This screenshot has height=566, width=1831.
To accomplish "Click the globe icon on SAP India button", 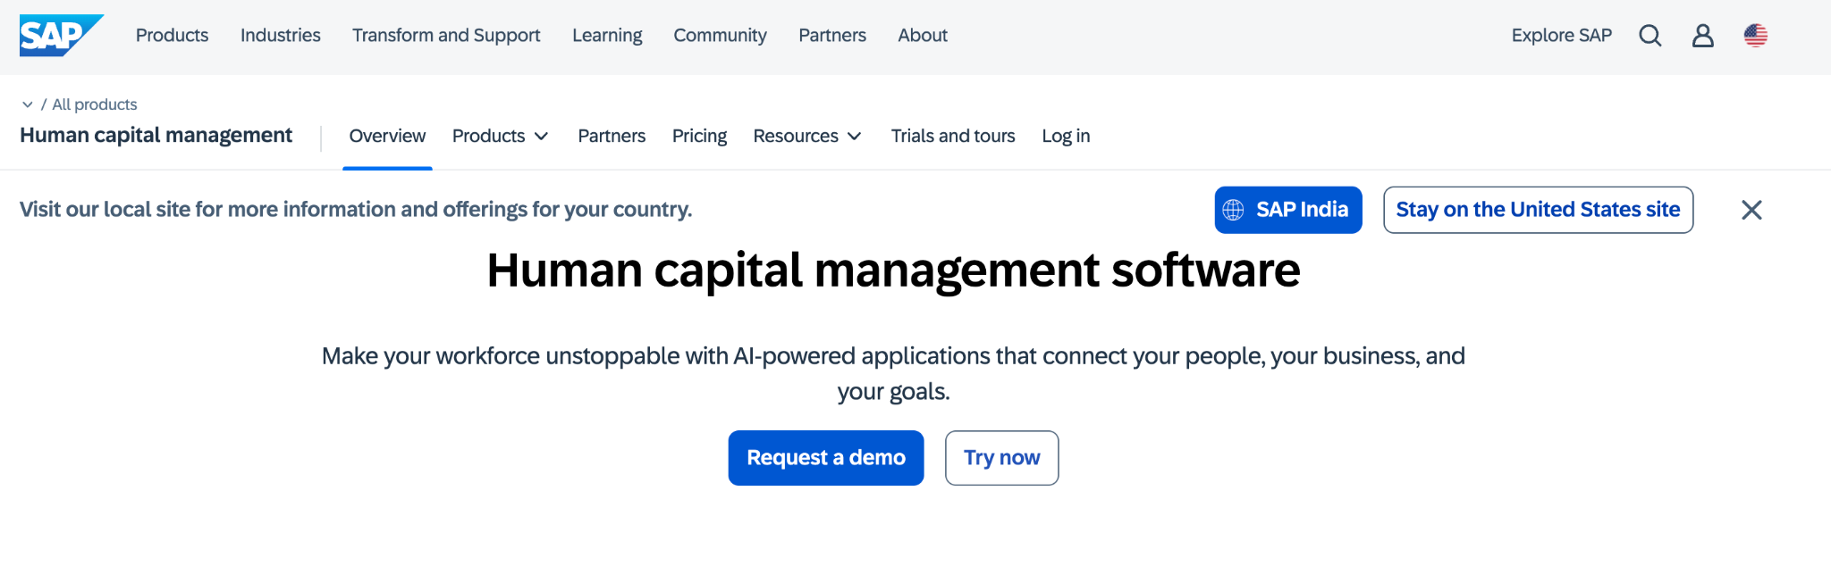I will click(x=1233, y=210).
